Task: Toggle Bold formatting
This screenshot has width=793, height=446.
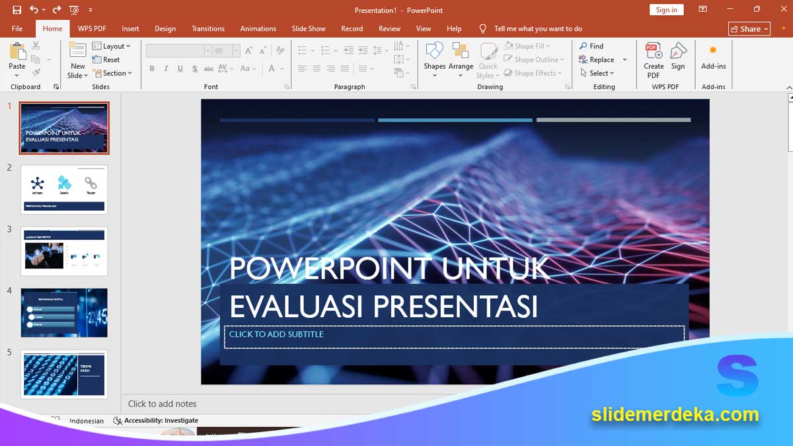Action: pos(152,69)
